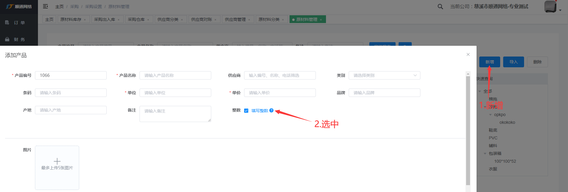Click the 主页 breadcrumb link
Image resolution: width=568 pixels, height=192 pixels.
coord(59,7)
